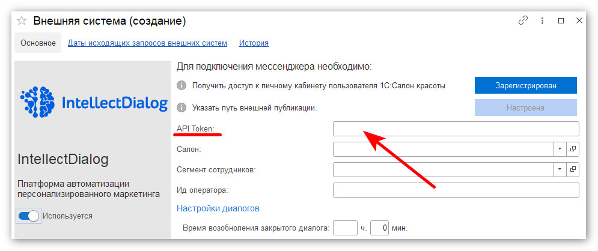Click into the Салон input field
Viewport: 598px width, 251px height.
click(443, 150)
